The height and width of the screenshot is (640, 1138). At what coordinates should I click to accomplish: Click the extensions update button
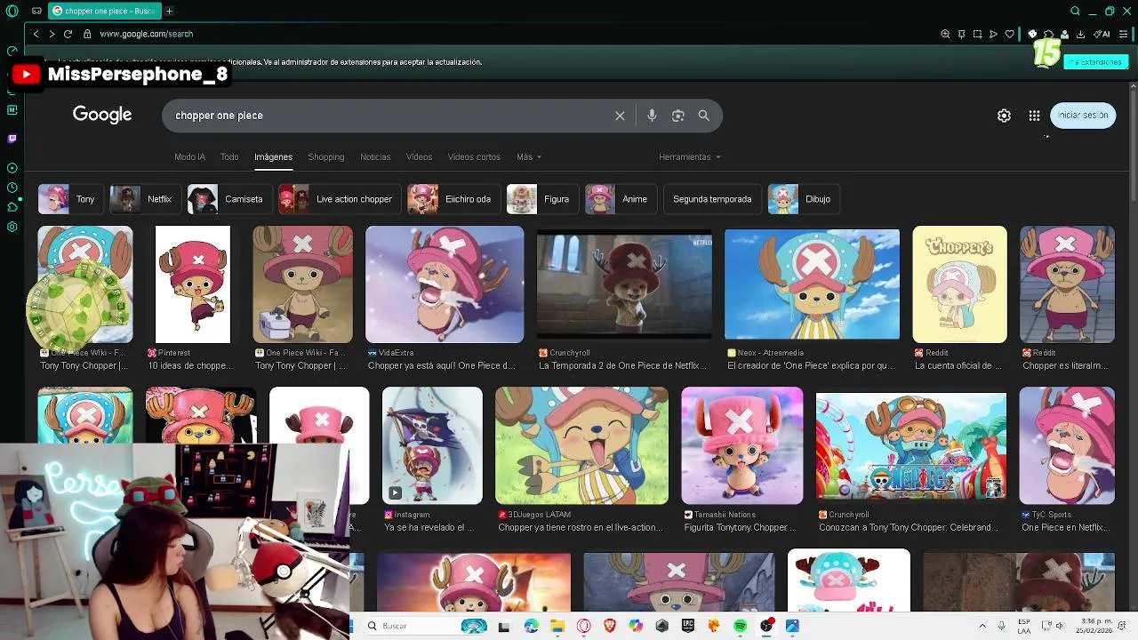click(x=1097, y=62)
